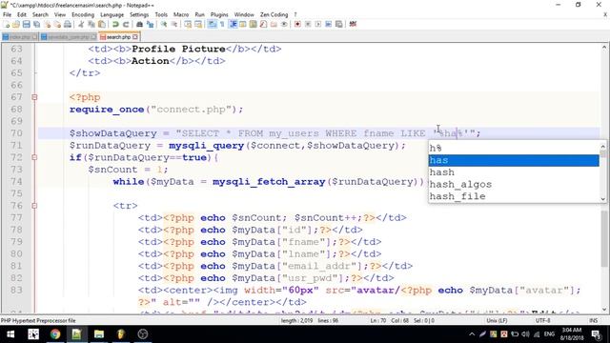Open the Macro menu
610x343 pixels.
(x=181, y=15)
